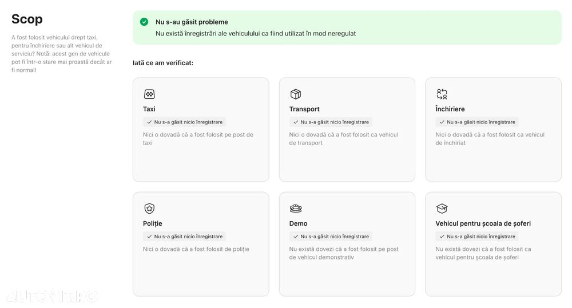Click the taxi checkered icon
Image resolution: width=572 pixels, height=308 pixels.
(x=149, y=94)
